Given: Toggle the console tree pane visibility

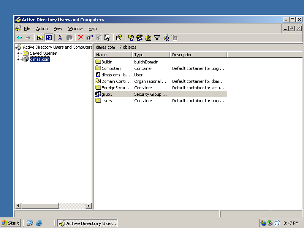Looking at the screenshot, I should (49, 38).
